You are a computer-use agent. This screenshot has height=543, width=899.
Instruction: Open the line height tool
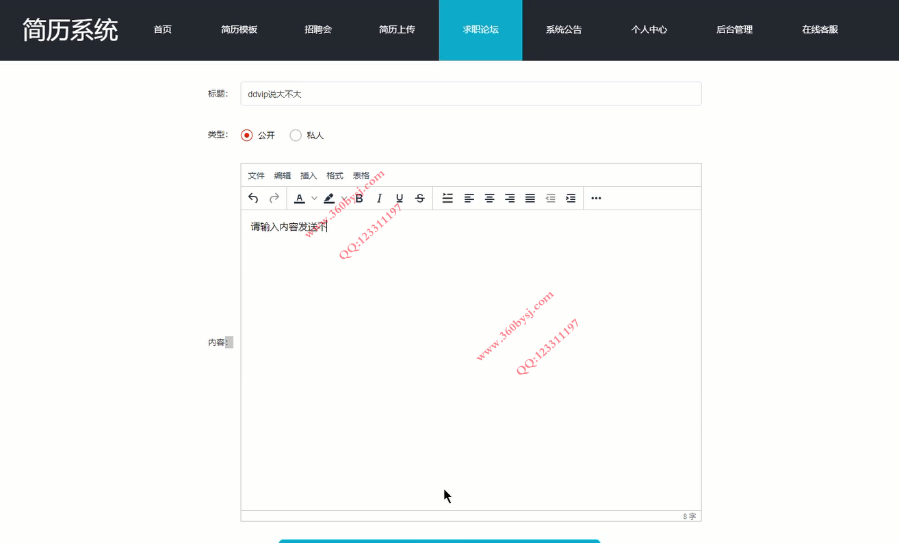(x=447, y=198)
